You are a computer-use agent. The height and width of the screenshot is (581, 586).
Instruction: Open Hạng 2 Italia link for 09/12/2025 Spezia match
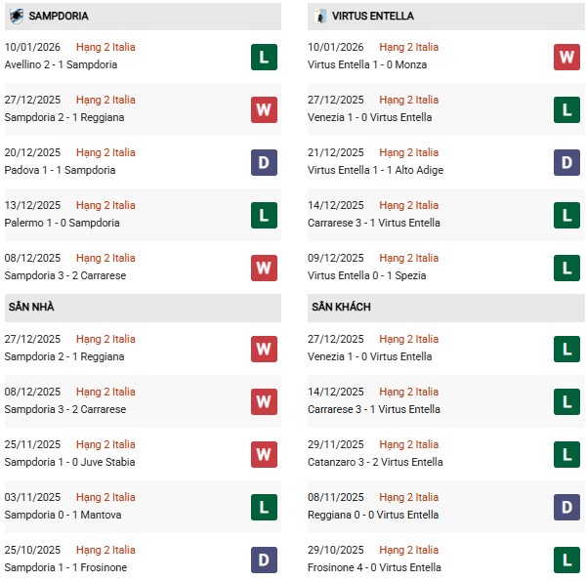point(408,259)
